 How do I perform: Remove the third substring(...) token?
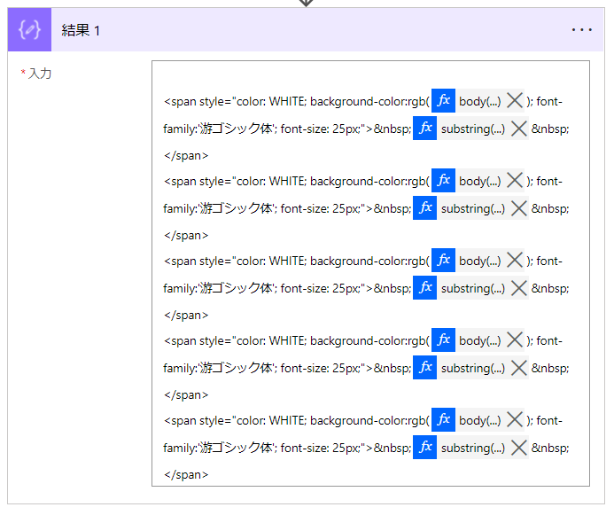pyautogui.click(x=519, y=288)
